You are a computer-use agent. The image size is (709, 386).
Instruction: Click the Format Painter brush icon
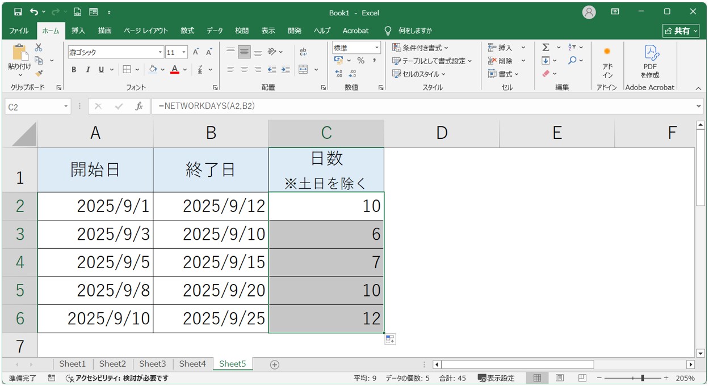pos(39,73)
